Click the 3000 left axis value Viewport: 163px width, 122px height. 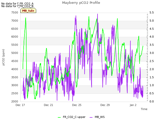15,85
